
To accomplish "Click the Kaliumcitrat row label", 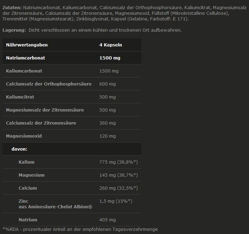I will click(x=20, y=97).
